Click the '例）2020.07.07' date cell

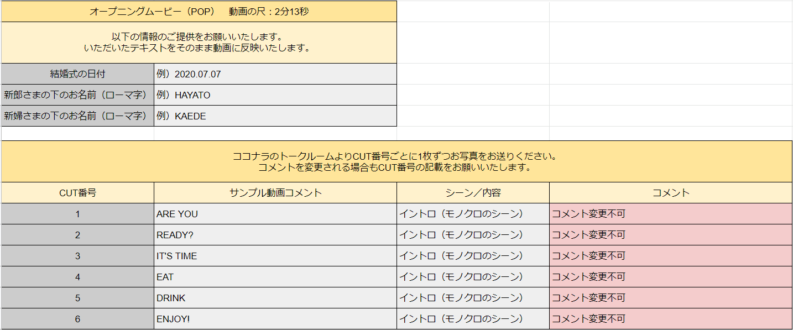tap(275, 74)
